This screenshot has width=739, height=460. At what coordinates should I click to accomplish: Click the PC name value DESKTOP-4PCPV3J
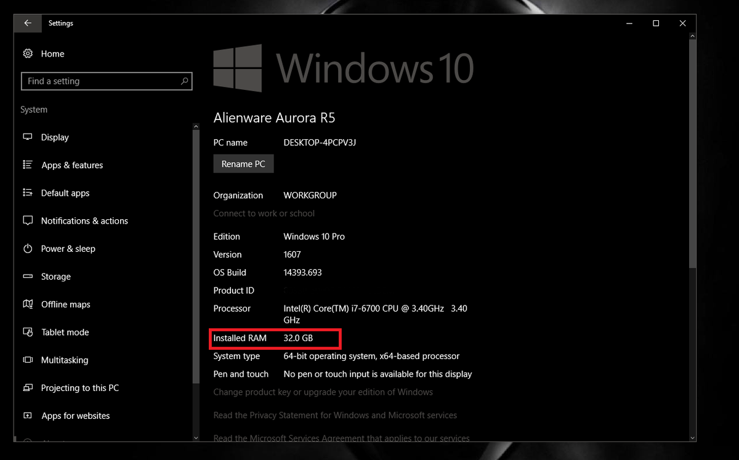coord(320,142)
